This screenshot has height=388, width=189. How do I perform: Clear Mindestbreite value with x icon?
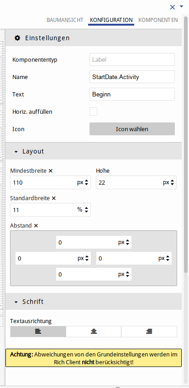pos(50,171)
